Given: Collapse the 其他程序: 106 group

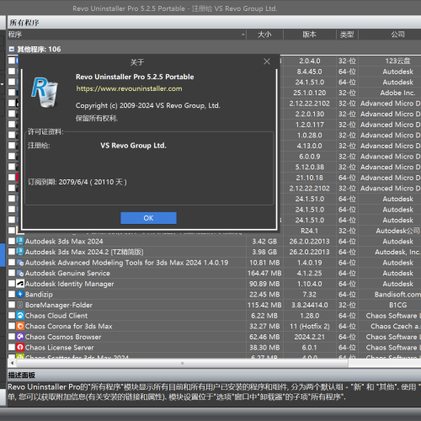Looking at the screenshot, I should pyautogui.click(x=12, y=50).
